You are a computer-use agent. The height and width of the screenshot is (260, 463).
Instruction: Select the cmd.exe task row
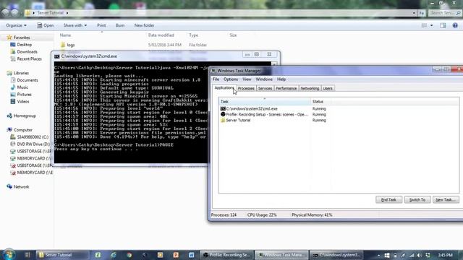(x=273, y=109)
